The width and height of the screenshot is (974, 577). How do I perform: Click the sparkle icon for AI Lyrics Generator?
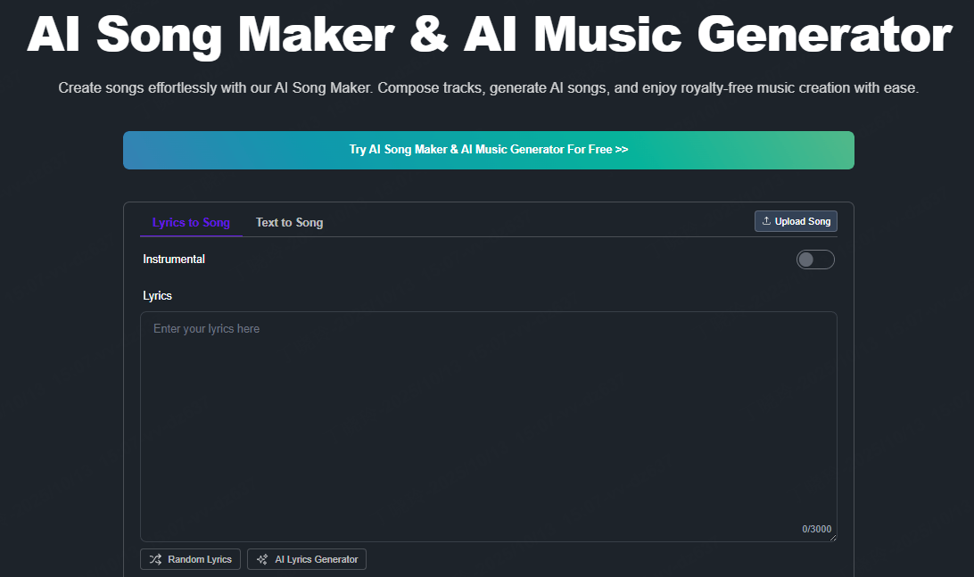(x=262, y=559)
